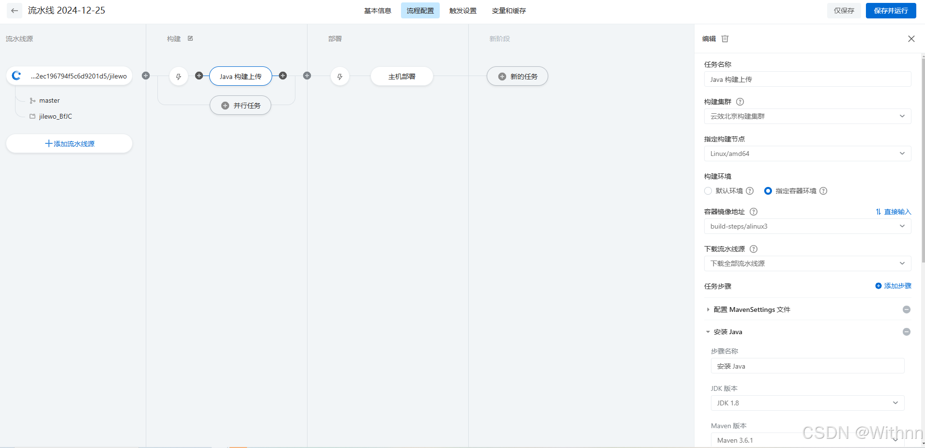Screen dimensions: 925x448
Task: Click the back arrow to exit pipeline editor
Action: [x=14, y=10]
